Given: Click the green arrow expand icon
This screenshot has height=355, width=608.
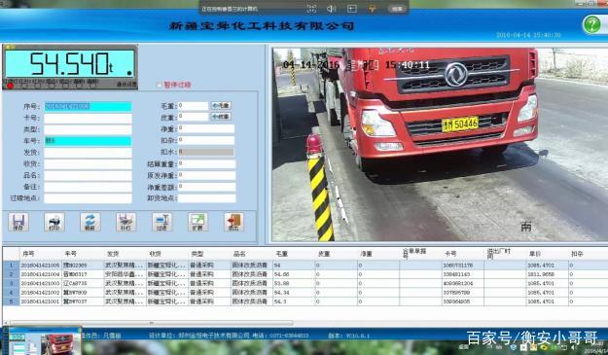Looking at the screenshot, I should (x=197, y=223).
